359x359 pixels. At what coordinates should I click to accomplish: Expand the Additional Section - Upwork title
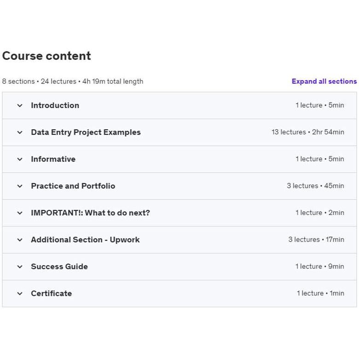click(85, 240)
